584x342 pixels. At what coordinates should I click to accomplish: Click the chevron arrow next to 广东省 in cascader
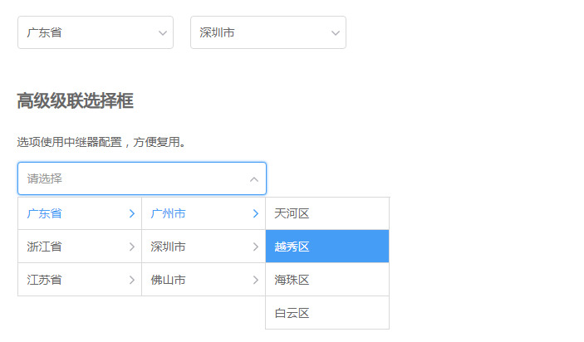tap(131, 213)
